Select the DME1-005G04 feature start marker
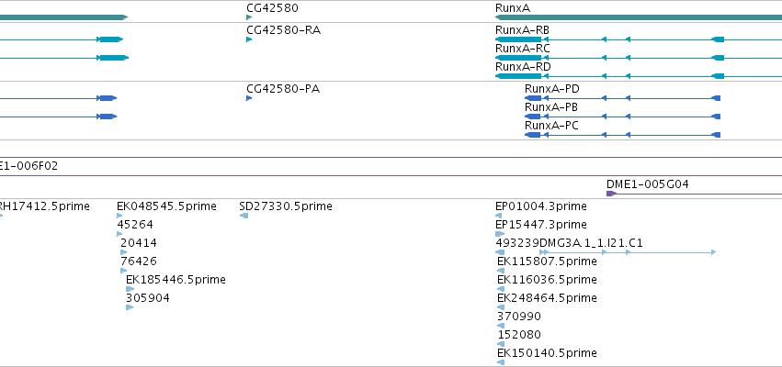The image size is (782, 367). pos(611,194)
